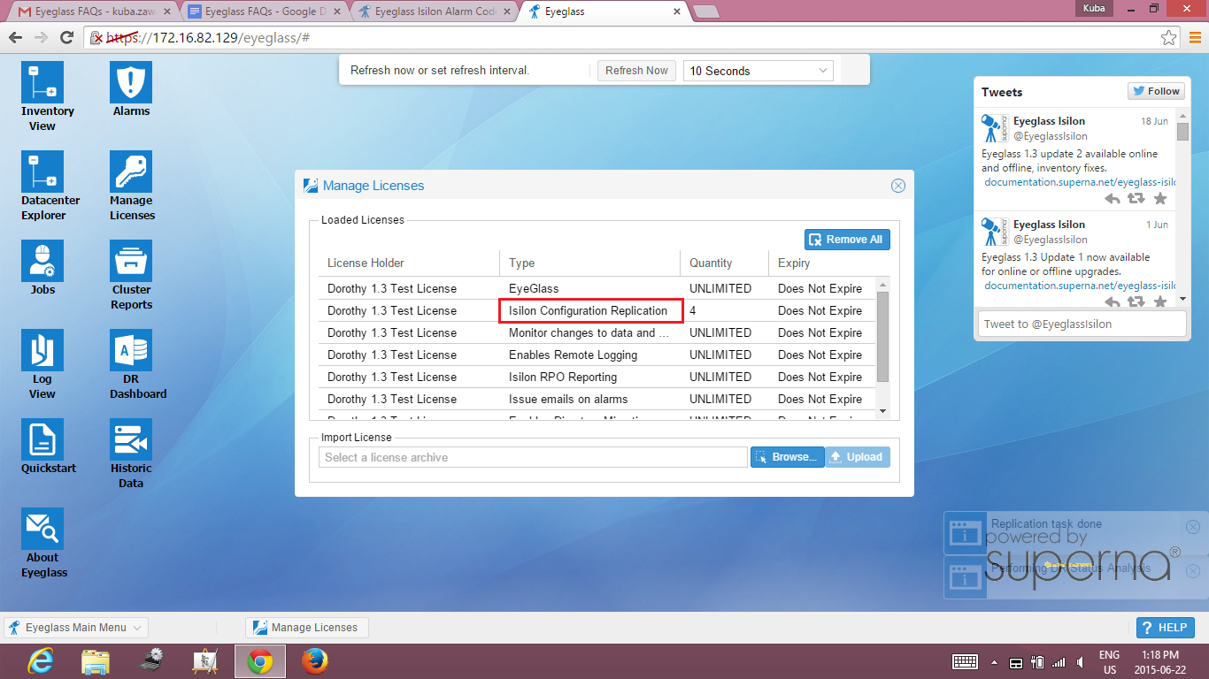Switch to the Eyeglass Isilon Alarm Codes tab
This screenshot has height=679, width=1209.
click(433, 11)
